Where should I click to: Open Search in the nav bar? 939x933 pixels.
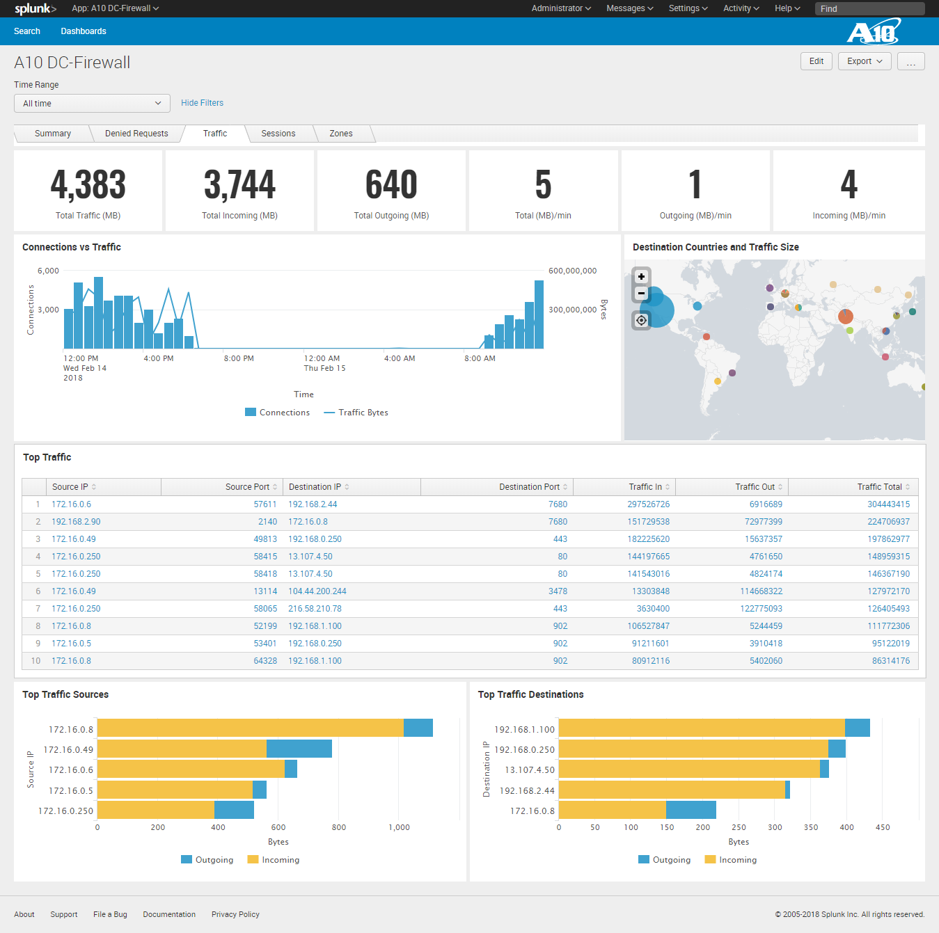27,31
